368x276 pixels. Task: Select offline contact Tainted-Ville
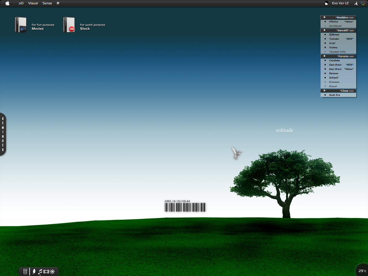[337, 52]
